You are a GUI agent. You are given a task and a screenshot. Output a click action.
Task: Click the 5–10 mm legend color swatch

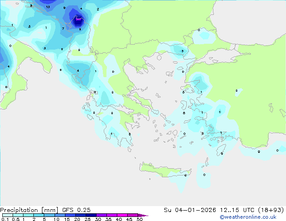click(x=49, y=215)
